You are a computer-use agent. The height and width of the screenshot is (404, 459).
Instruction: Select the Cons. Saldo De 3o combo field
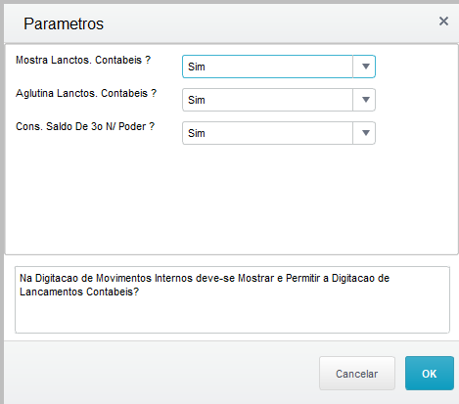279,133
